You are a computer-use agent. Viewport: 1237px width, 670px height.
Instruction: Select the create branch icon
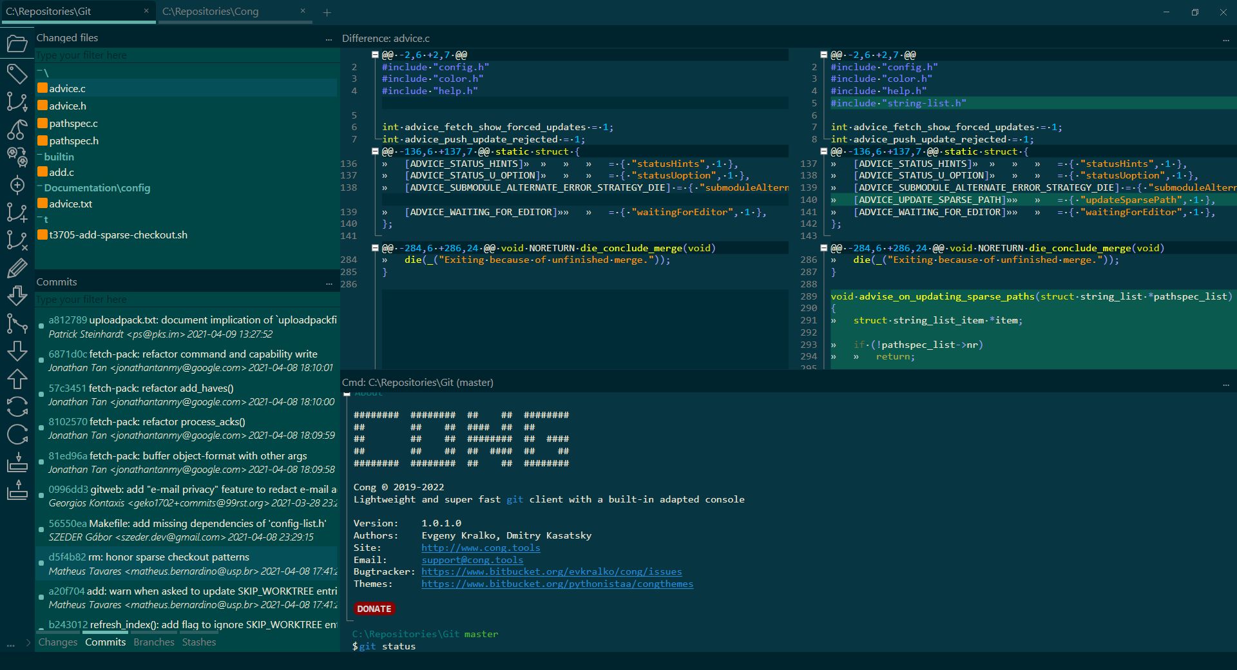pos(17,213)
